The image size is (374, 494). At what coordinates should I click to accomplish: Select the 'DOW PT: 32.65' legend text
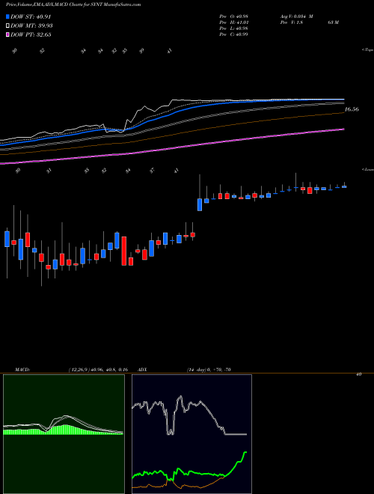pyautogui.click(x=31, y=34)
